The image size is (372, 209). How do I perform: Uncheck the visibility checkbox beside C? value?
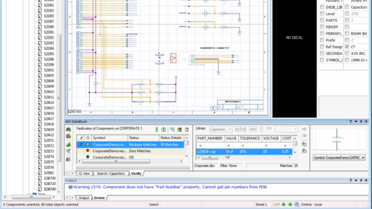(347, 47)
